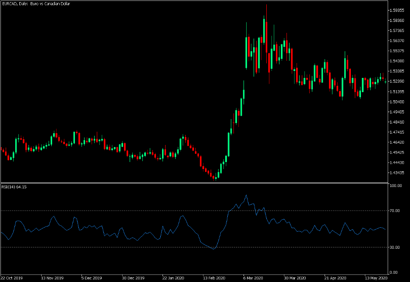Select the RSI(14) indicator label
Screen dimensions: 410x282
(x=14, y=187)
